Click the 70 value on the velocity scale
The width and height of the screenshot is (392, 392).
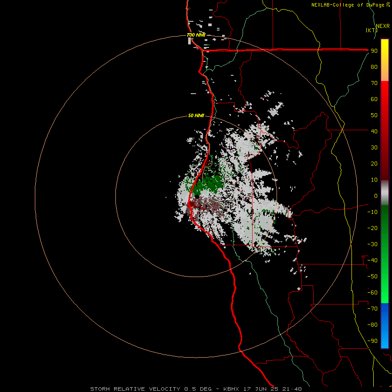pos(374,83)
